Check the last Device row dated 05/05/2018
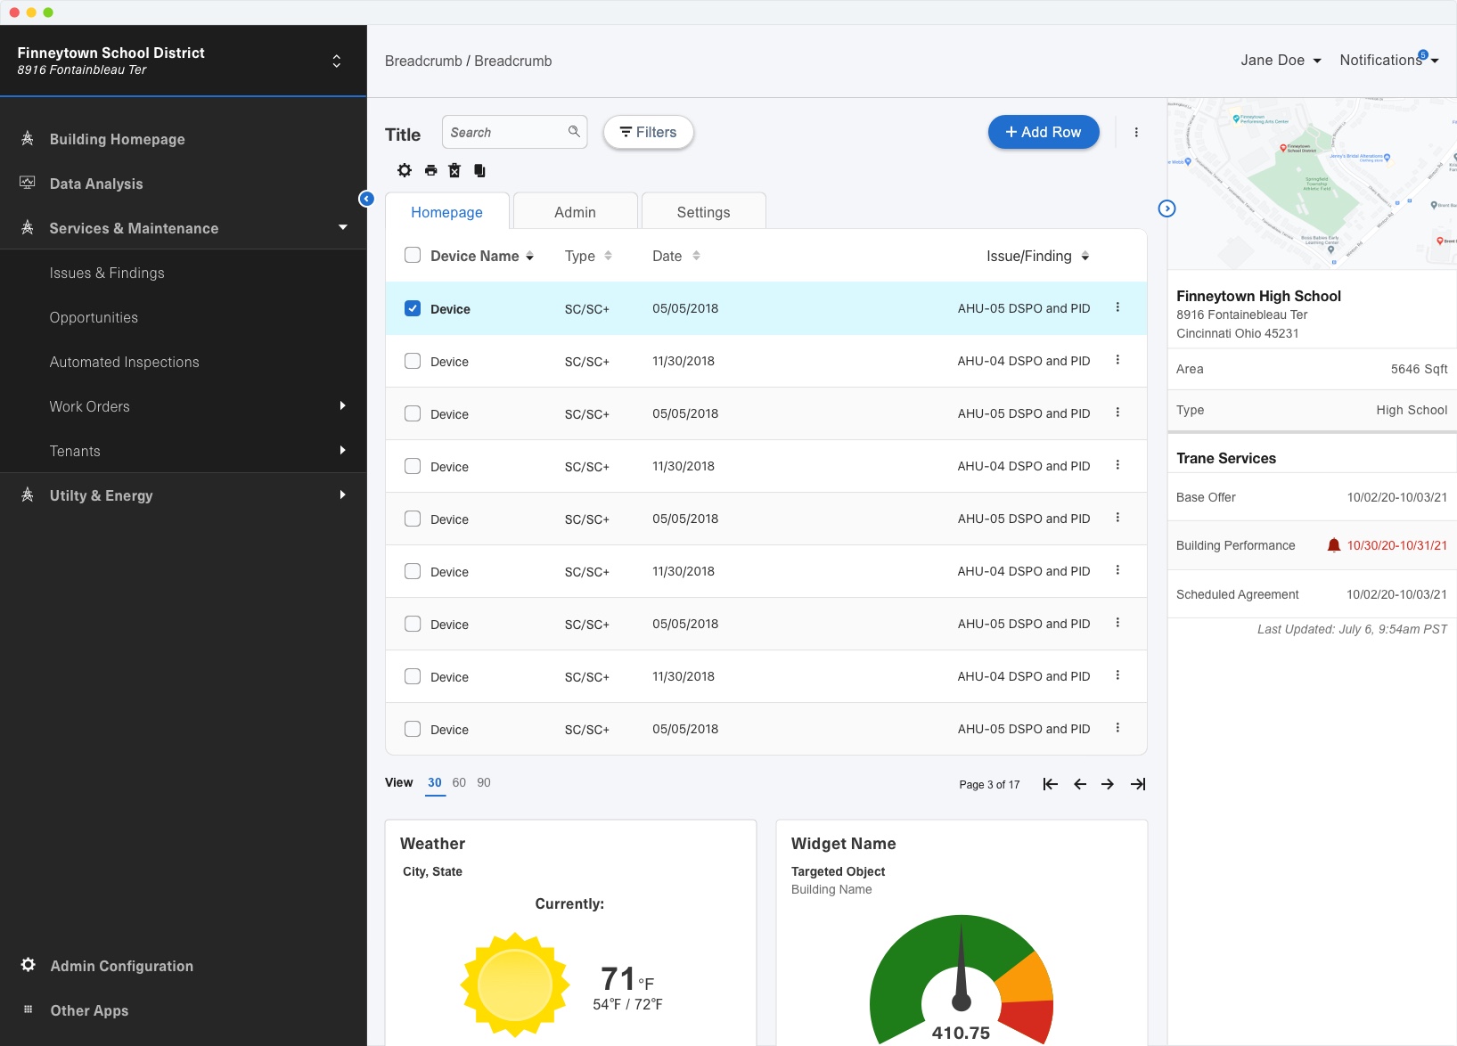 click(413, 729)
